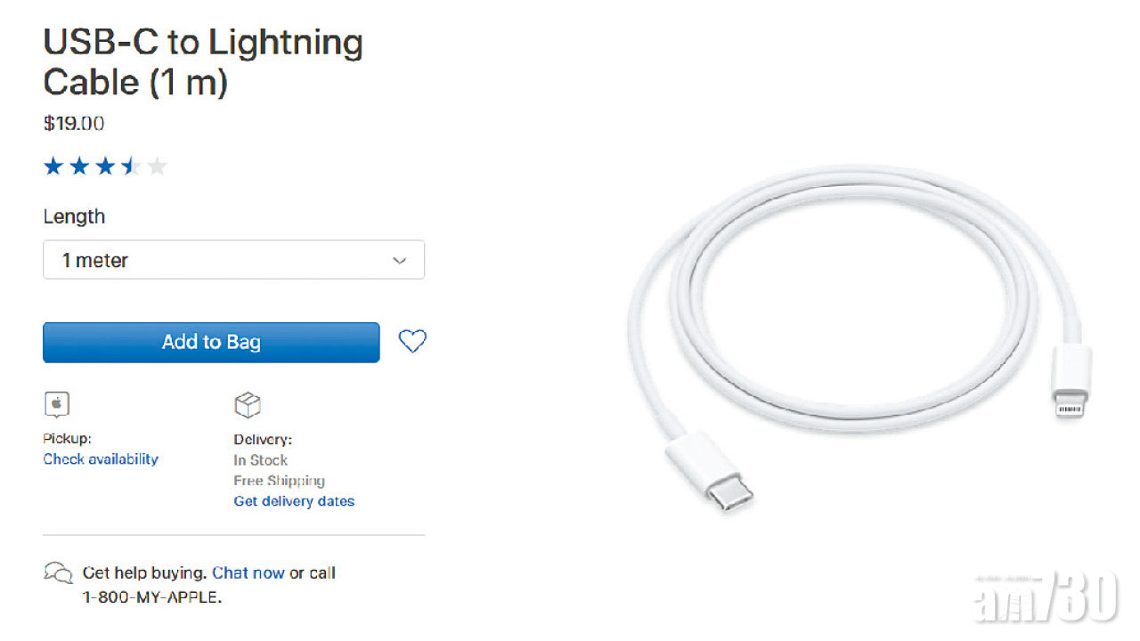
Task: Click the Apple Store pickup icon
Action: (x=56, y=405)
